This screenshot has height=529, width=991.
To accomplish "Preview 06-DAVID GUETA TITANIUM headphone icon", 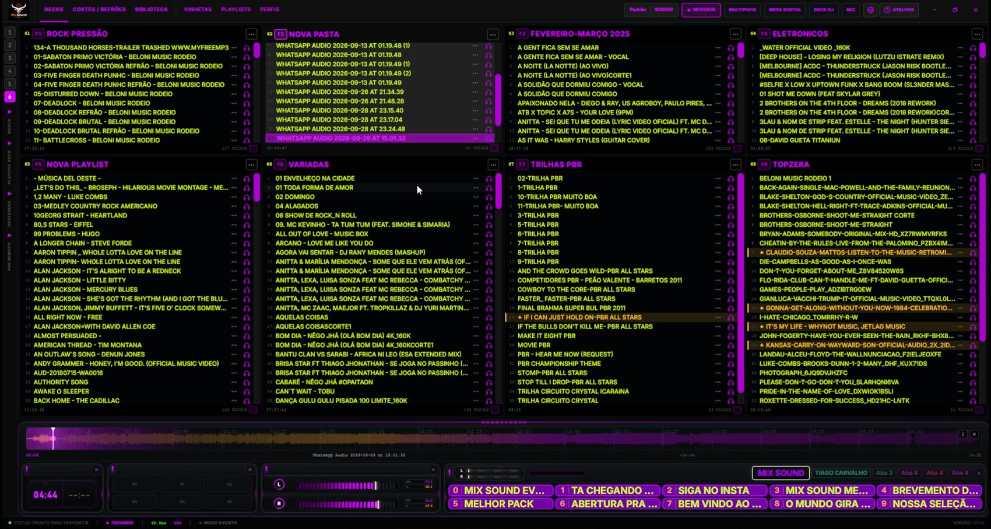I will 972,141.
